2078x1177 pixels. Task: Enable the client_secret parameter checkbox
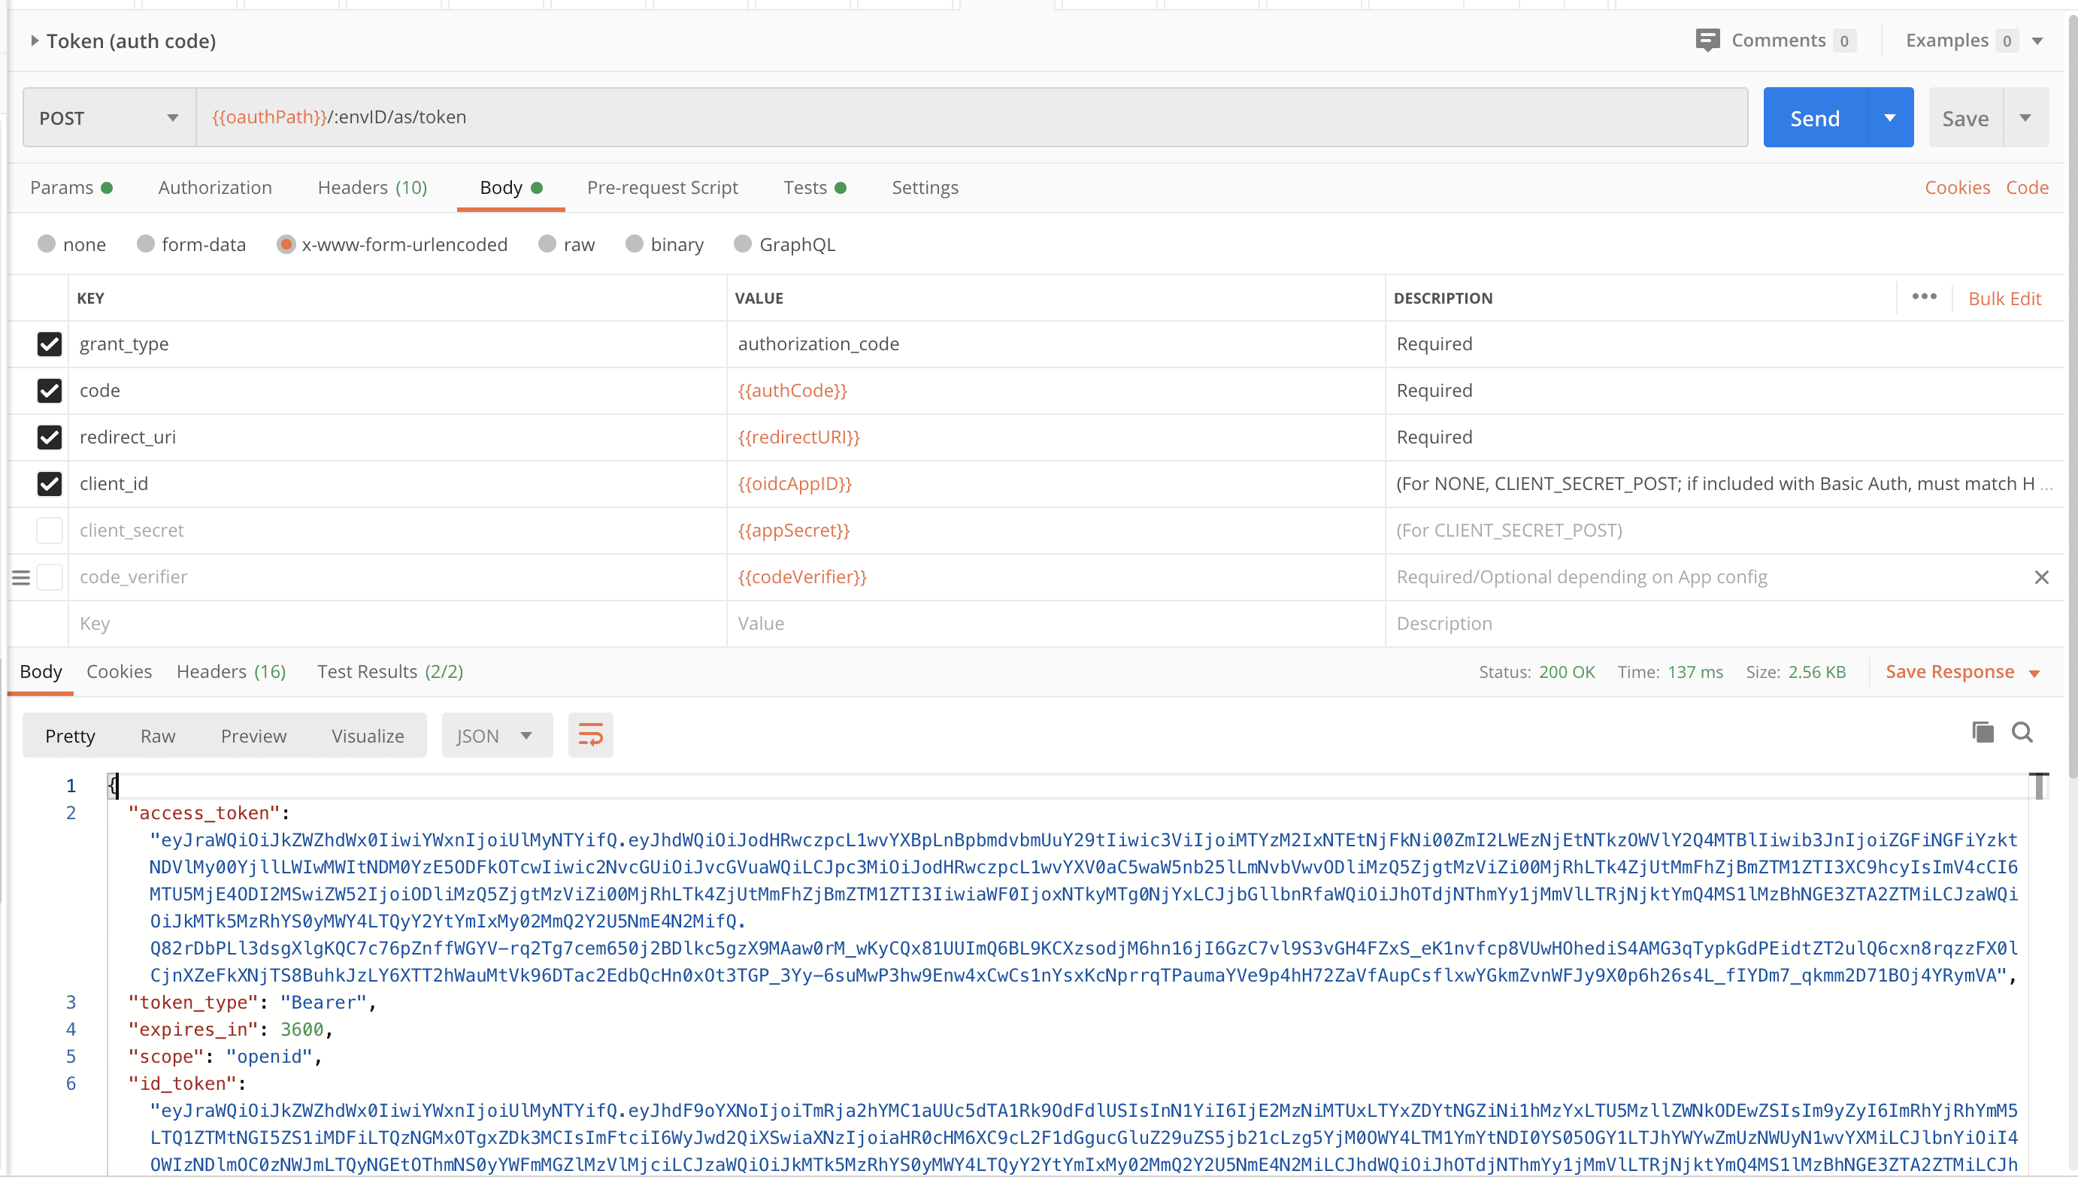(50, 531)
